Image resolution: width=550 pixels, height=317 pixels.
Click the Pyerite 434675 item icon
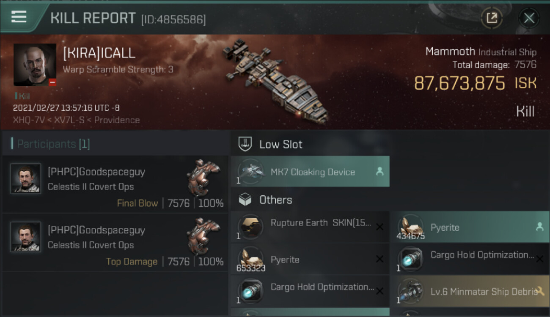point(410,227)
